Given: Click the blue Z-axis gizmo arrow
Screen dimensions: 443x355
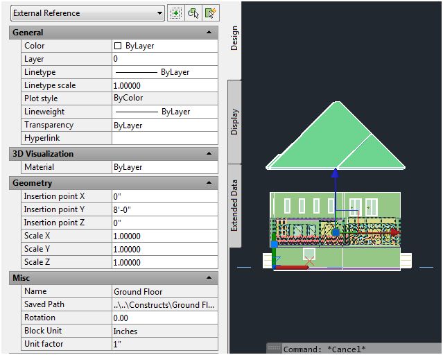Looking at the screenshot, I should click(335, 173).
